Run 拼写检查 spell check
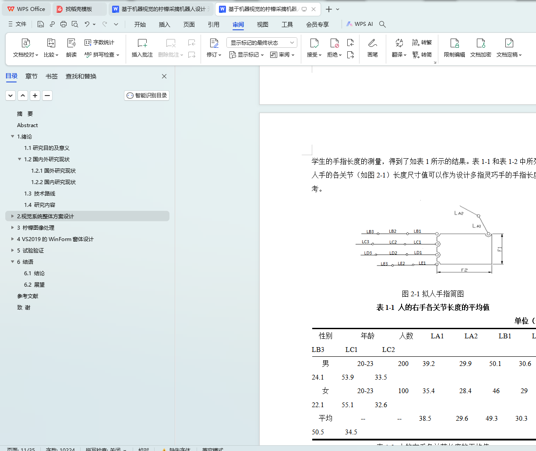The width and height of the screenshot is (536, 451). (102, 55)
